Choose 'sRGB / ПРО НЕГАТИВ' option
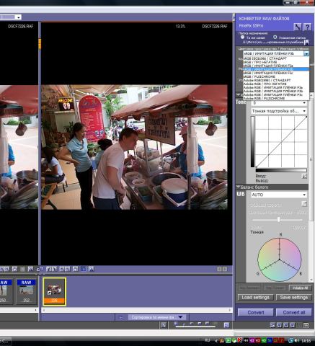The image size is (315, 346). click(276, 62)
